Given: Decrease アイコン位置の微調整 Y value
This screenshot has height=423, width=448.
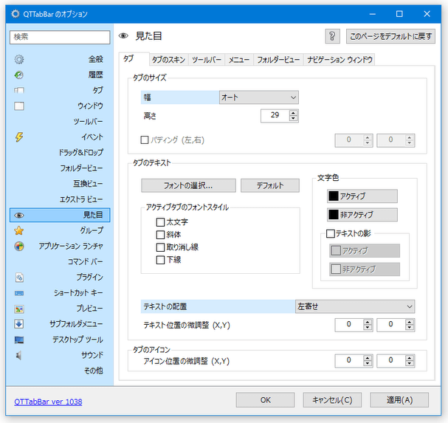Looking at the screenshot, I should click(410, 364).
